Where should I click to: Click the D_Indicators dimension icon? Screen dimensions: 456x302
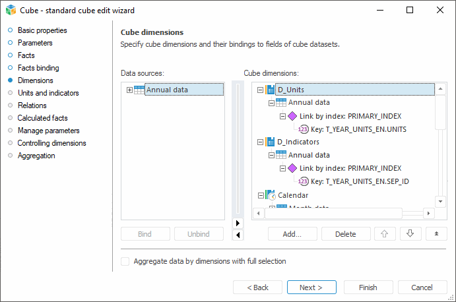click(x=271, y=142)
